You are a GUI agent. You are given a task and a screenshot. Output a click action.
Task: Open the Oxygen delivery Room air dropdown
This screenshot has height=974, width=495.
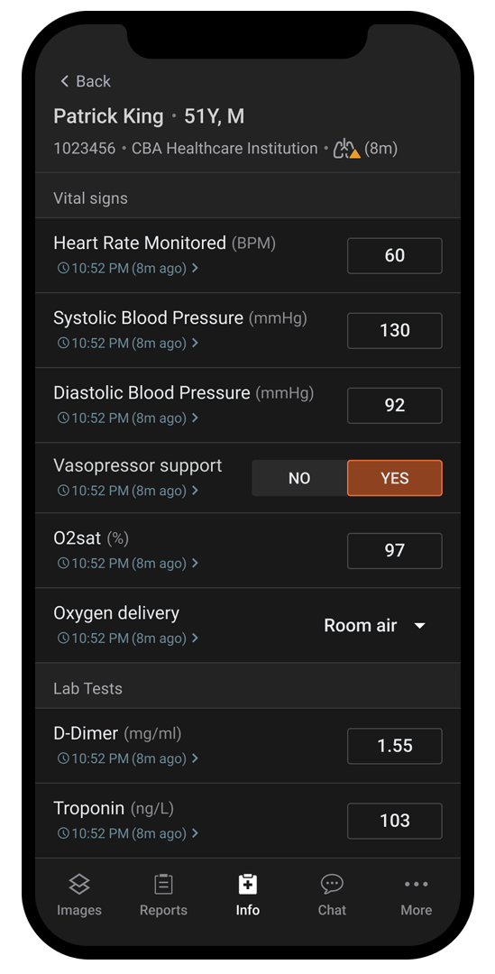click(x=375, y=626)
